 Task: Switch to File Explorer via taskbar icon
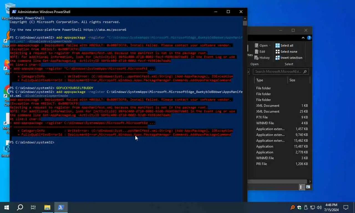[47, 207]
